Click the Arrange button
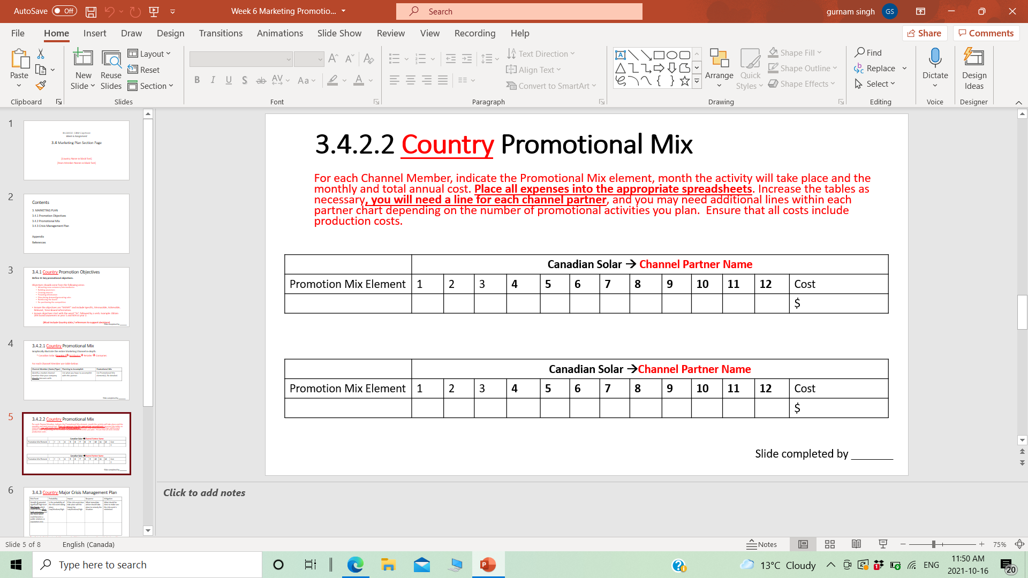 pyautogui.click(x=719, y=68)
